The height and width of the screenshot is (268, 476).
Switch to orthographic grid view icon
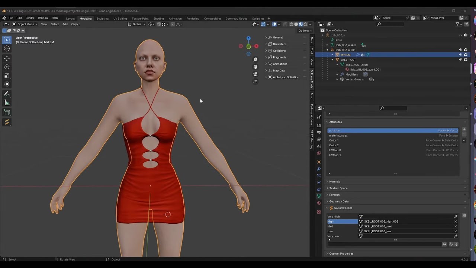pos(255,82)
